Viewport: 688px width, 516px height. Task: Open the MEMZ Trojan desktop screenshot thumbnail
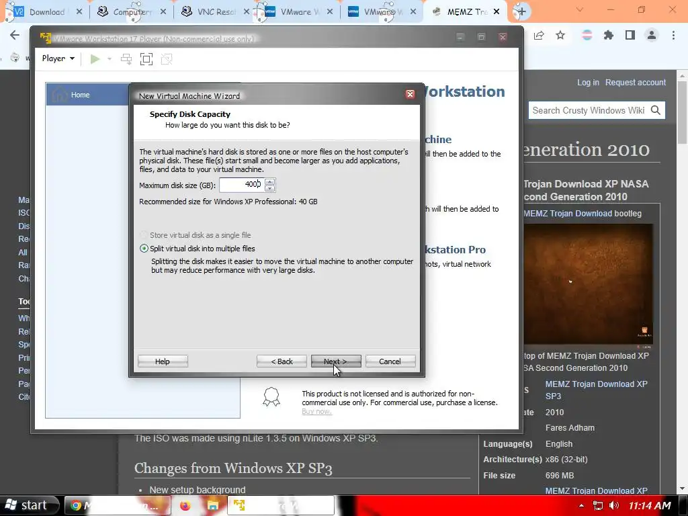pos(588,284)
